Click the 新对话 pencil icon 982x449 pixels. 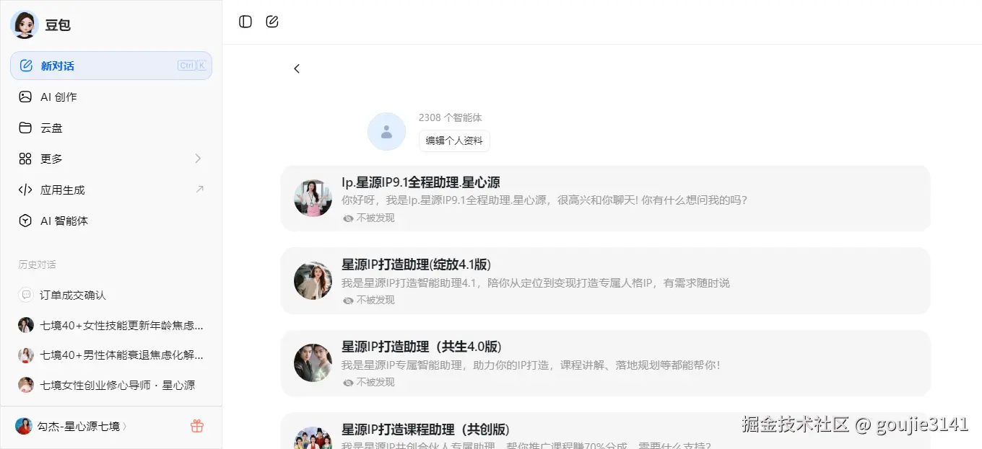[25, 66]
